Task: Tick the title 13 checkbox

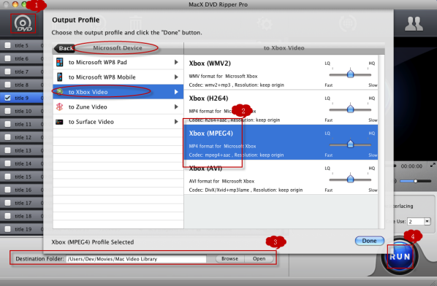Action: [8, 150]
